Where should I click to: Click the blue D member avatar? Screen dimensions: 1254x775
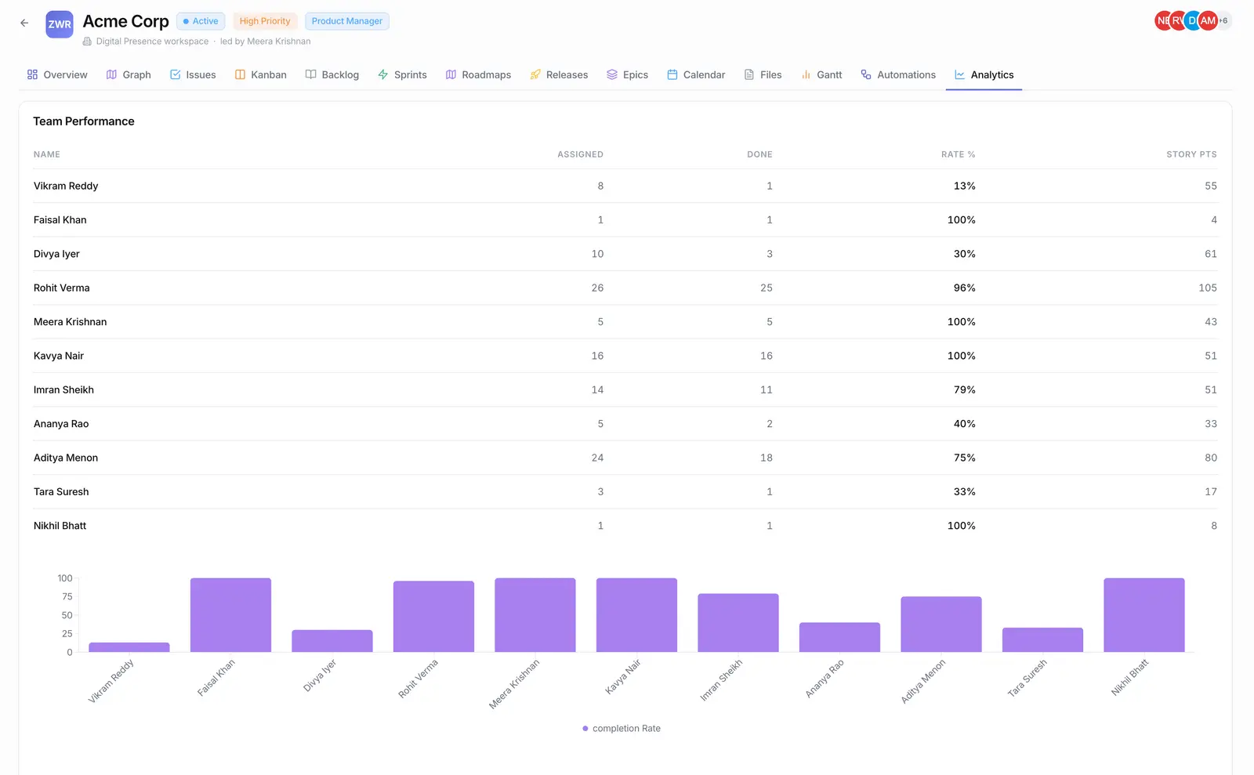coord(1191,21)
